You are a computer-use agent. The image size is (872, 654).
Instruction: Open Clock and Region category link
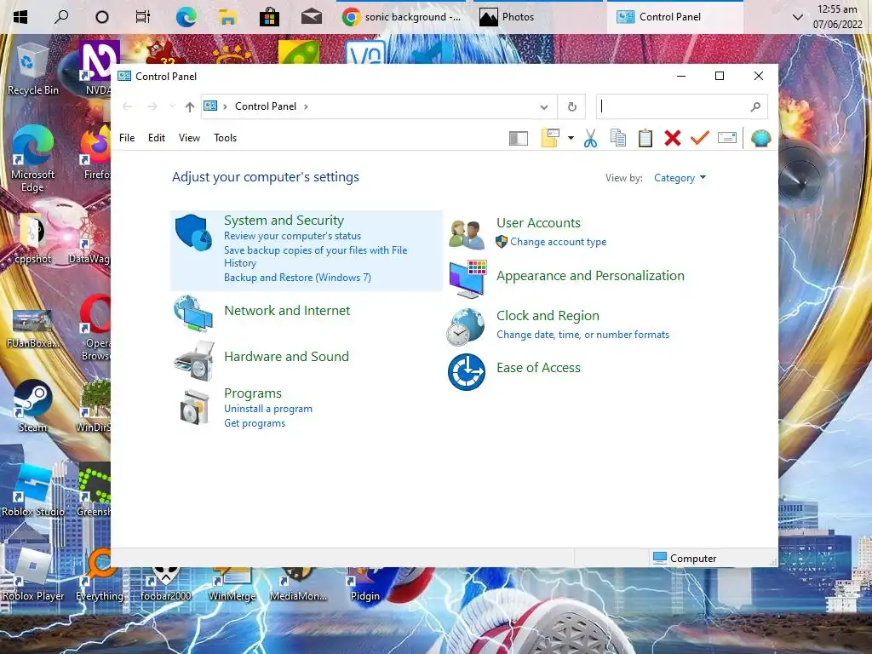tap(548, 316)
